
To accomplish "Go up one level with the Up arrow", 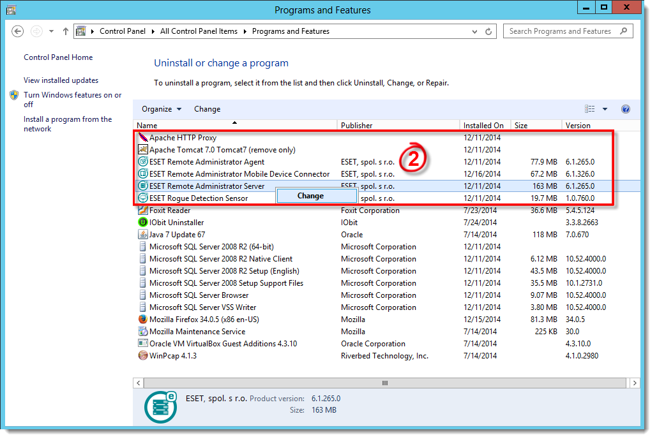I will pos(66,31).
